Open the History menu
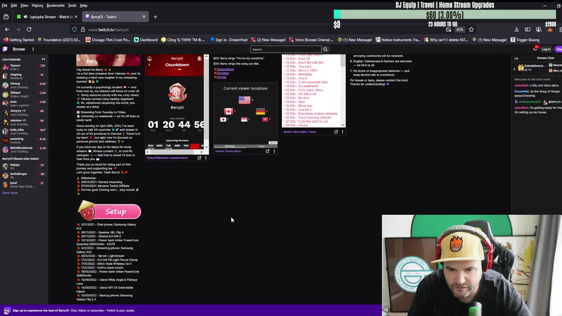Screen dimensions: 562x316 click(37, 5)
